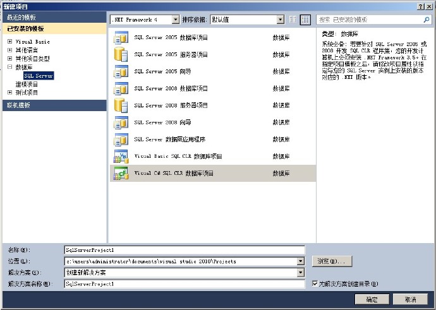The width and height of the screenshot is (436, 310).
Task: Click the SQL Server 2005 数据库项目 template icon
Action: pos(121,38)
